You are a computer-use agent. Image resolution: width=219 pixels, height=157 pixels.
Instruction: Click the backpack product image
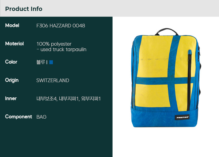click(x=166, y=78)
